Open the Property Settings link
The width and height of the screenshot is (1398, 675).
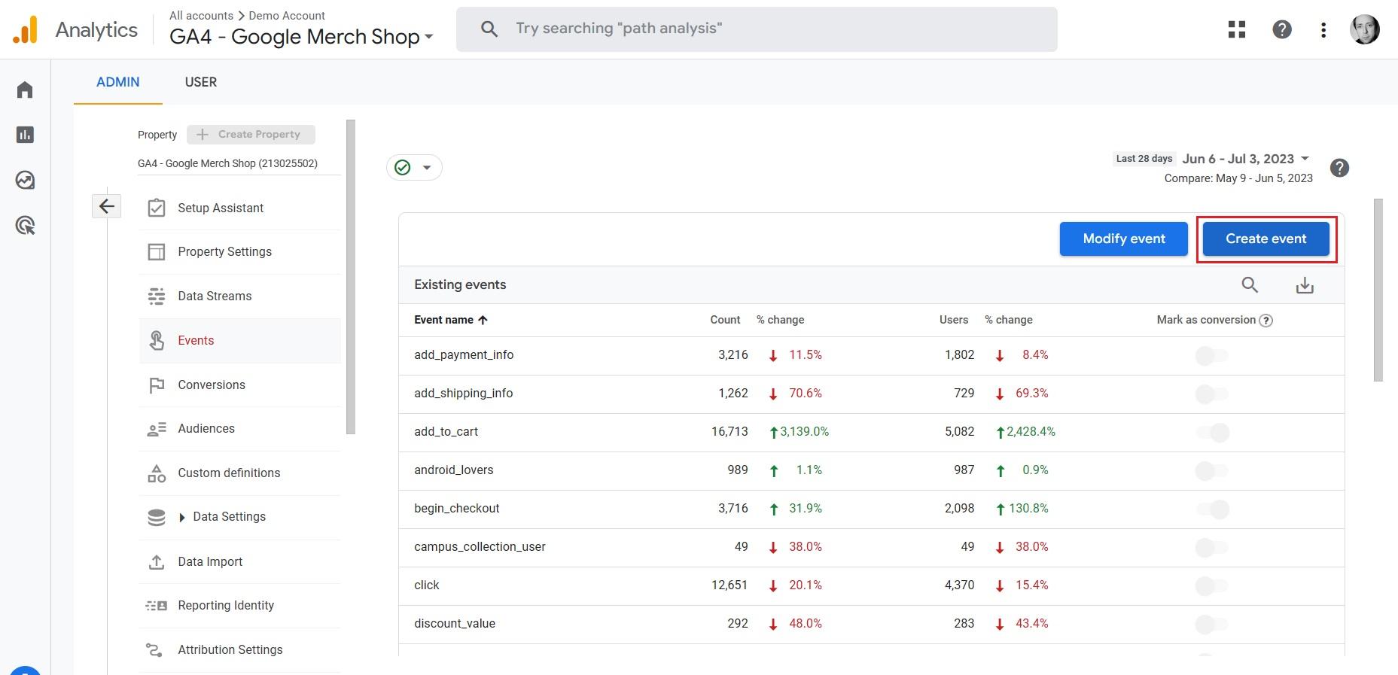click(224, 252)
